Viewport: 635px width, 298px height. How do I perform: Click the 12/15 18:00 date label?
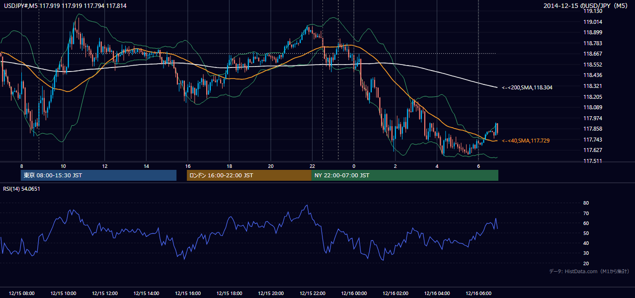point(229,294)
